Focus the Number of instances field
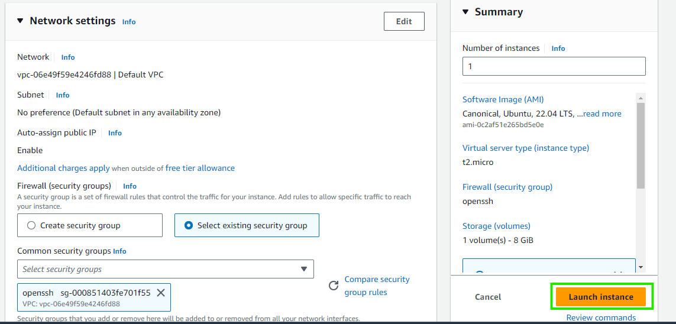This screenshot has width=676, height=324. coord(554,66)
